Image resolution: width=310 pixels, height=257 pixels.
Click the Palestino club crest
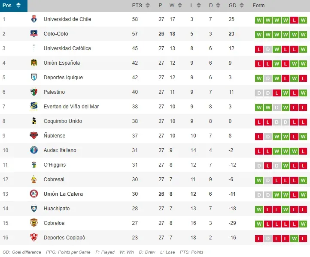(x=34, y=92)
